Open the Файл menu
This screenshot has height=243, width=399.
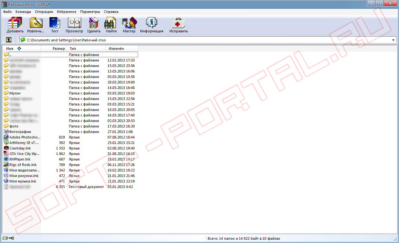click(7, 12)
